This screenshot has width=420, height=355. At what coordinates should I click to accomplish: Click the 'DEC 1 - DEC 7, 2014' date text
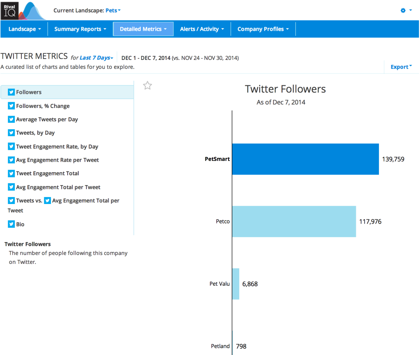pyautogui.click(x=146, y=58)
